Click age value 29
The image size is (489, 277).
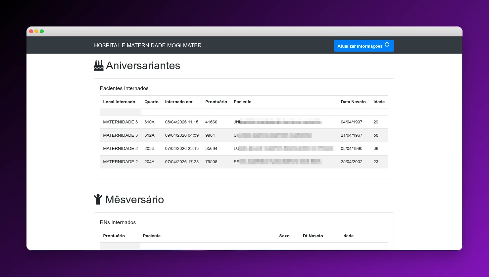click(376, 122)
